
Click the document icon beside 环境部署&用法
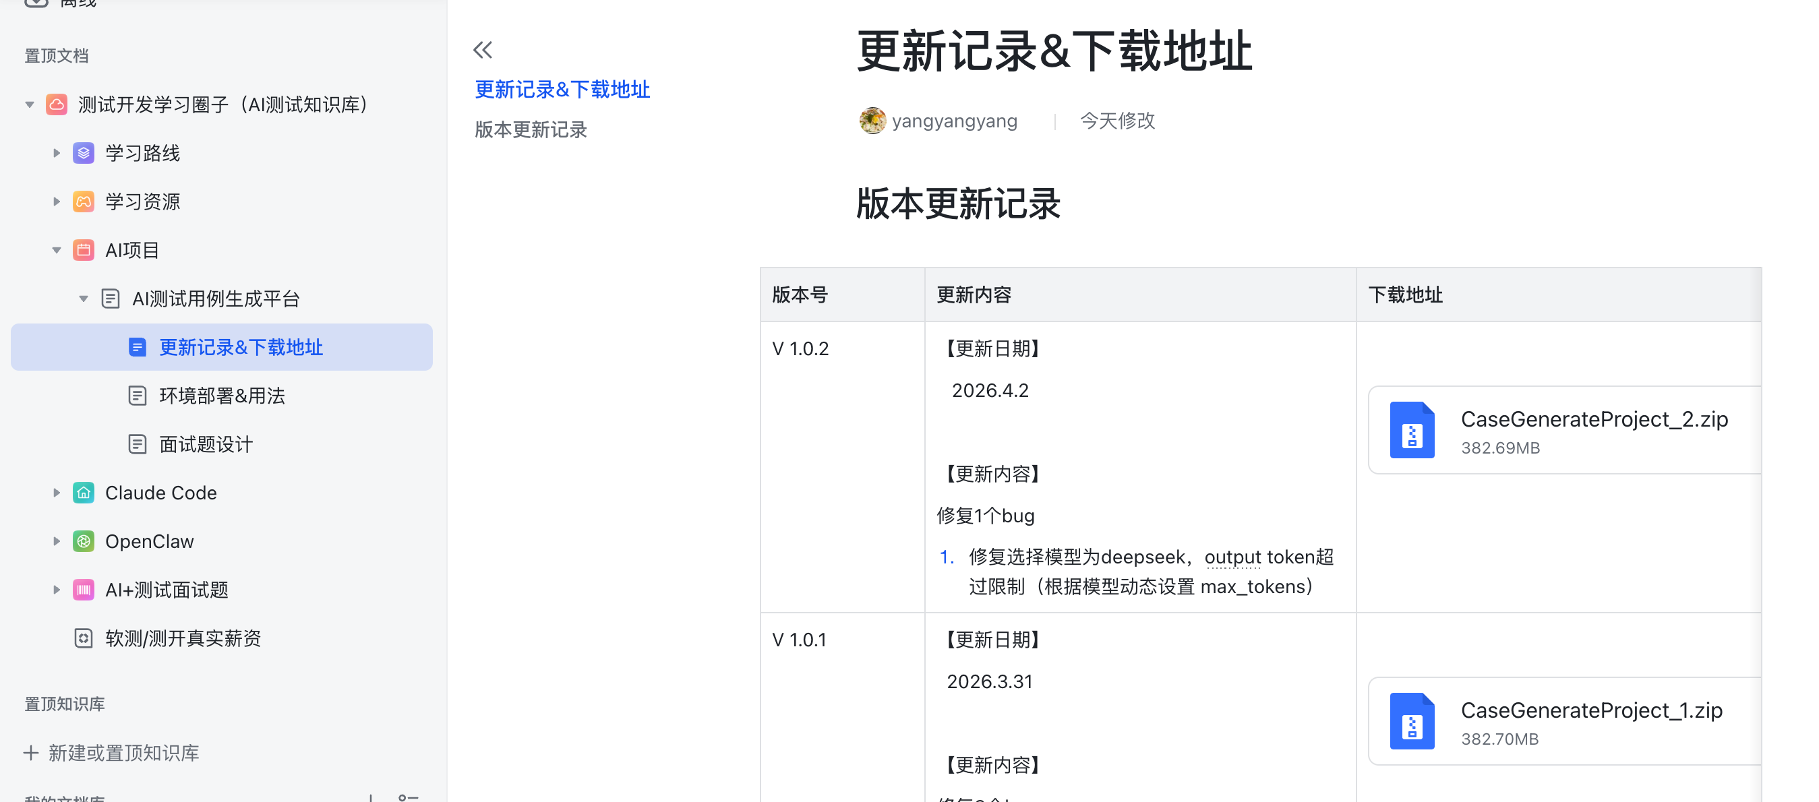(x=137, y=396)
